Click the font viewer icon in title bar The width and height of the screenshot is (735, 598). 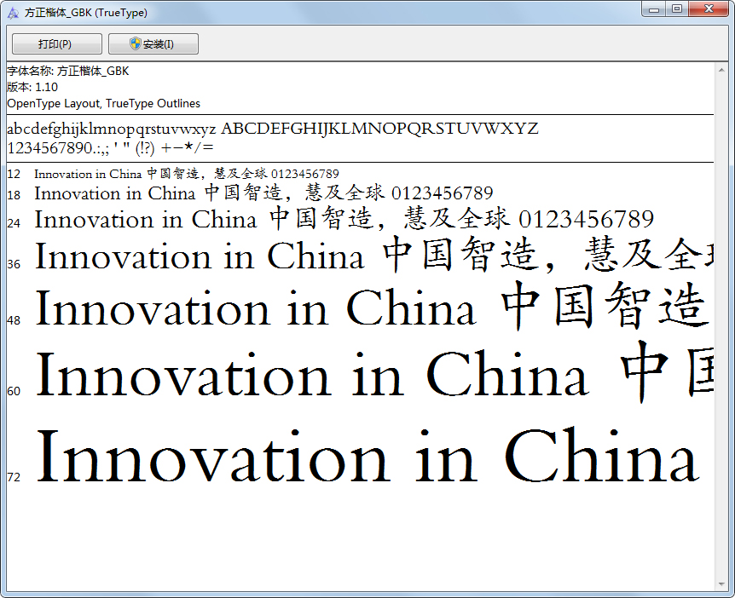[13, 13]
